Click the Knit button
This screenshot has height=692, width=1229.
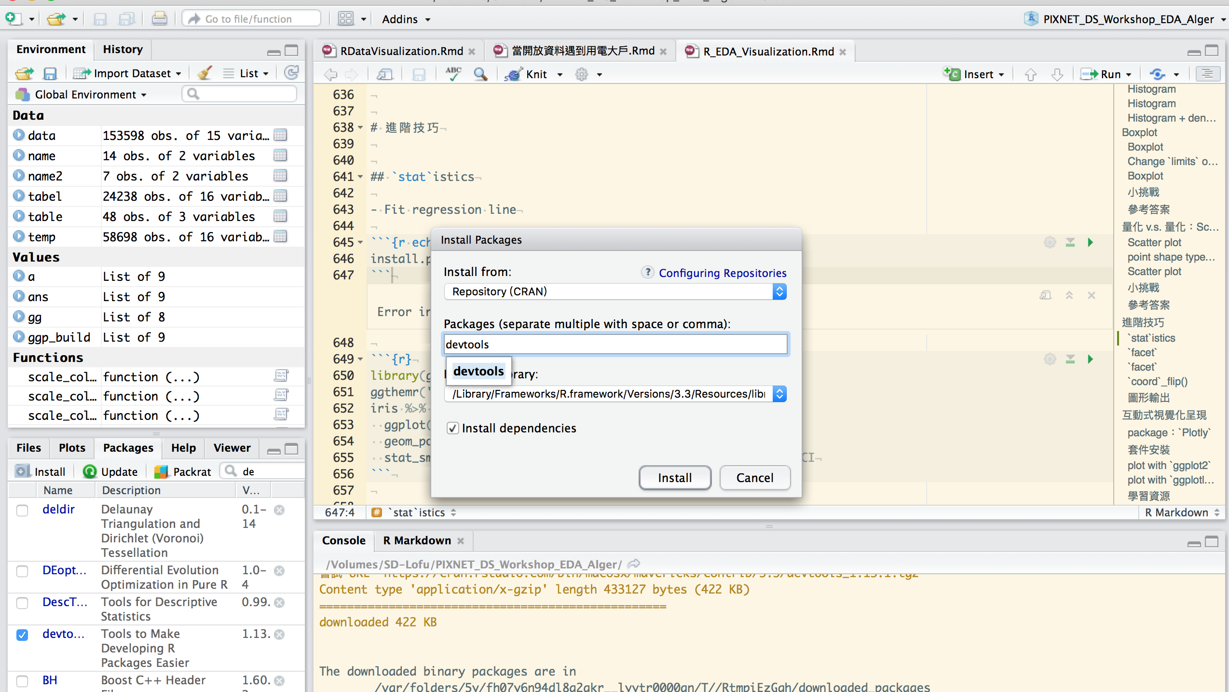tap(526, 74)
